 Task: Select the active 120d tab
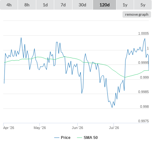coord(105,5)
